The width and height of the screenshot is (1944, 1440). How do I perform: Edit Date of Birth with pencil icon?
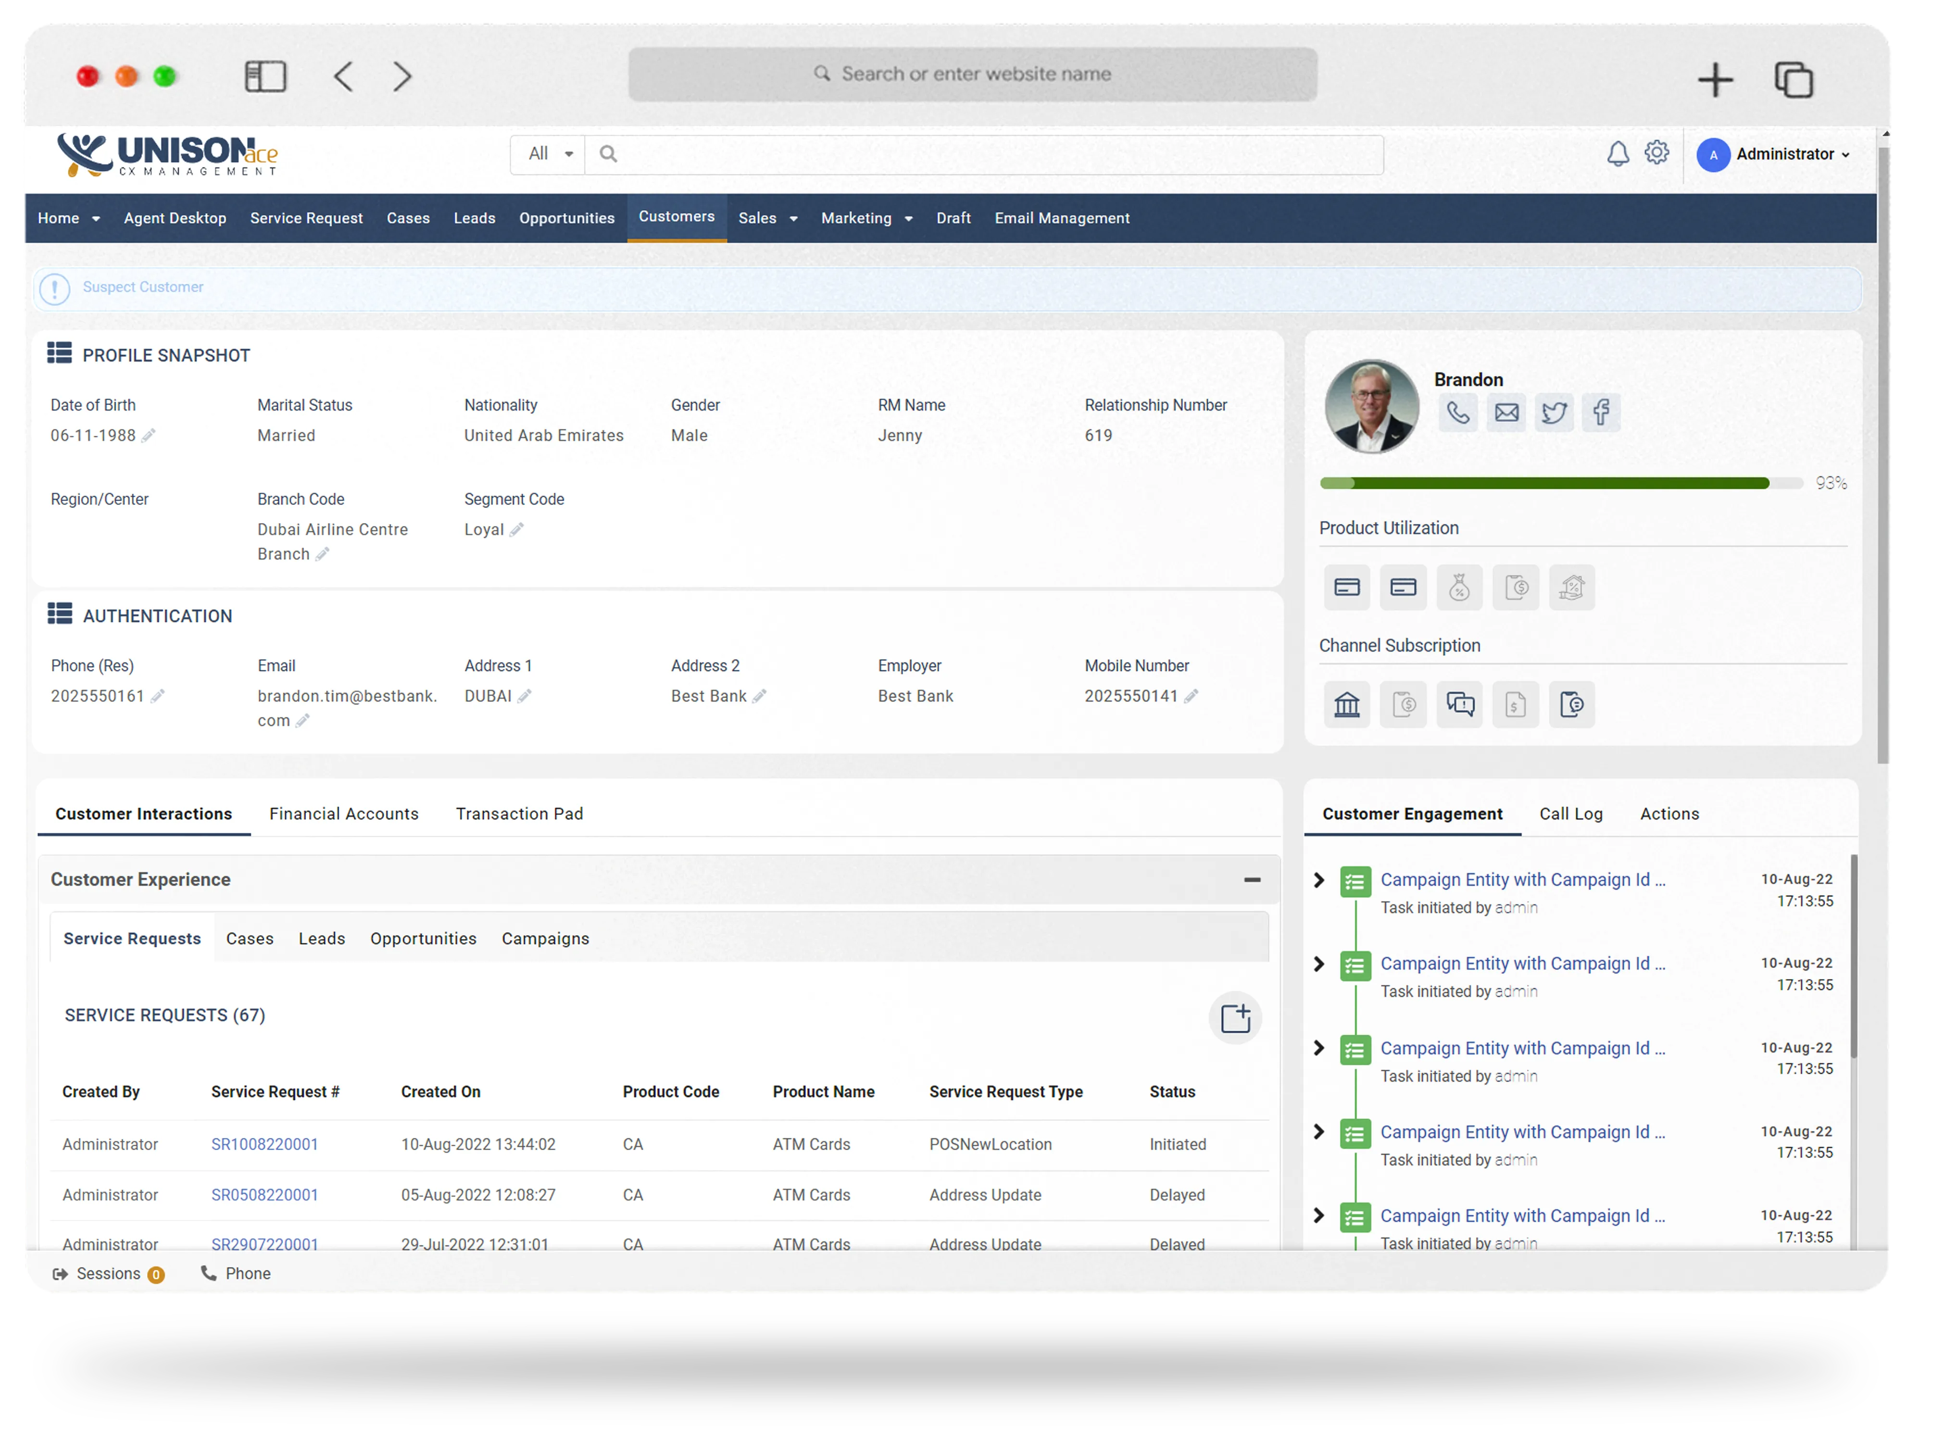click(x=148, y=435)
